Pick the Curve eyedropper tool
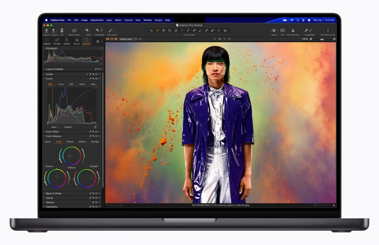Screen dimensions: 379x245 [x=95, y=127]
